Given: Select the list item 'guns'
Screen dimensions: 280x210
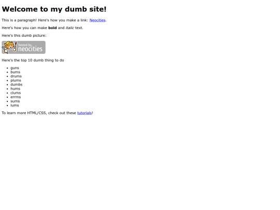Looking at the screenshot, I should pyautogui.click(x=15, y=68).
